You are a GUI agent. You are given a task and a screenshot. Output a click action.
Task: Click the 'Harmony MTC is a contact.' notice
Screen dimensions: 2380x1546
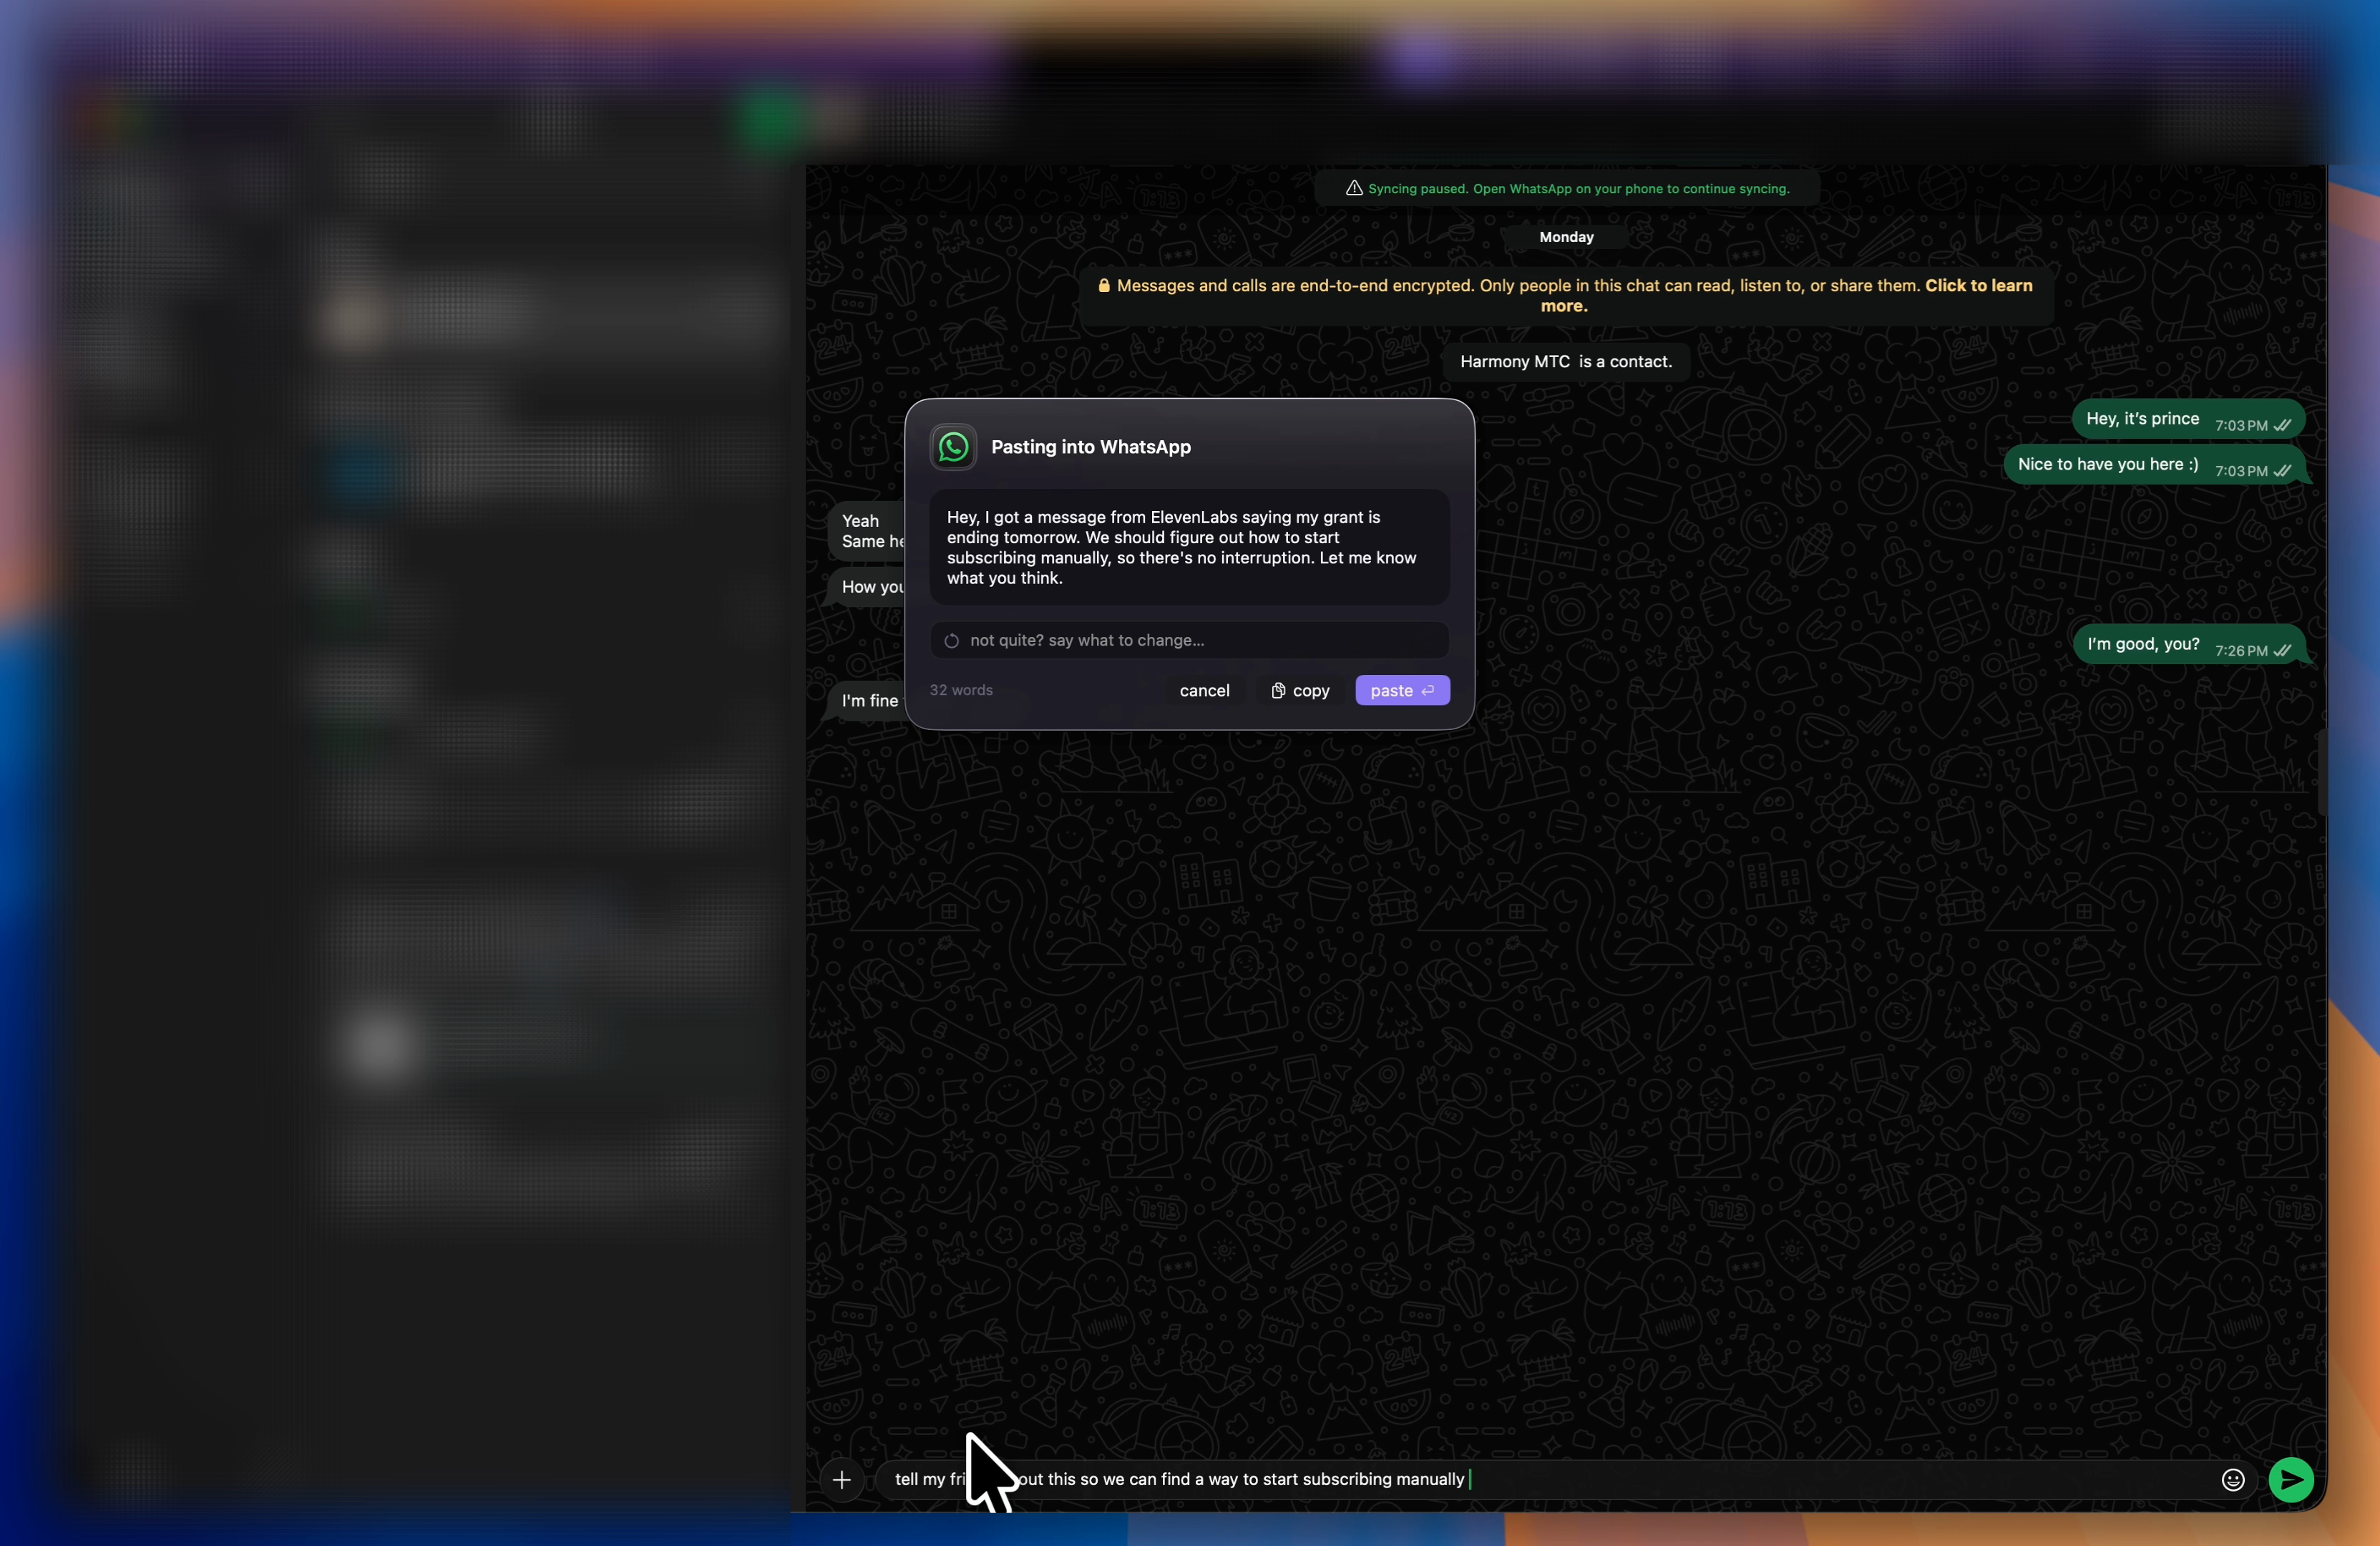(1566, 362)
